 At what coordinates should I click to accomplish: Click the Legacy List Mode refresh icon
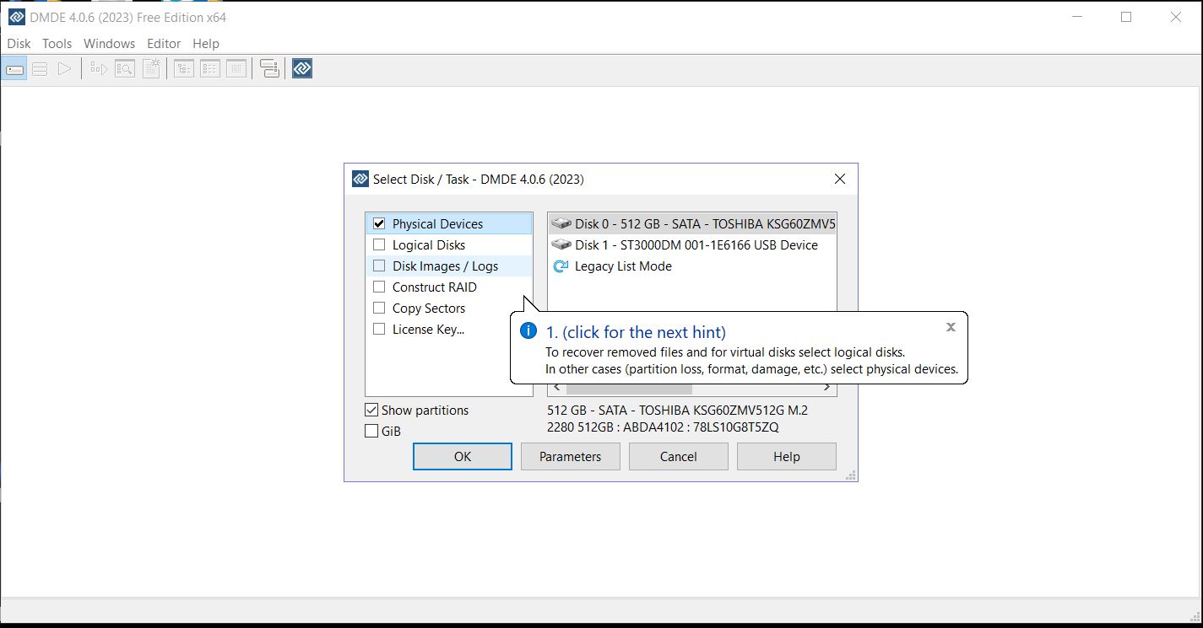pyautogui.click(x=561, y=266)
